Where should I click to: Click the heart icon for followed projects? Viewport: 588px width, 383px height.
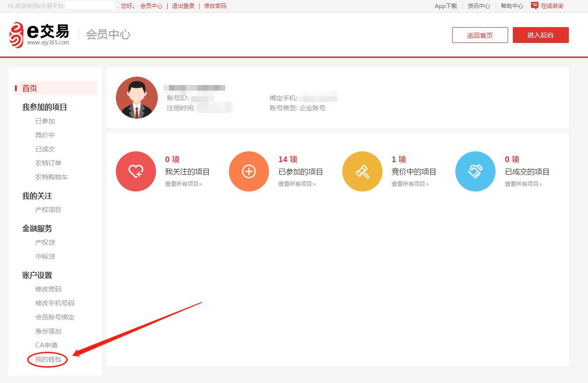tap(136, 171)
